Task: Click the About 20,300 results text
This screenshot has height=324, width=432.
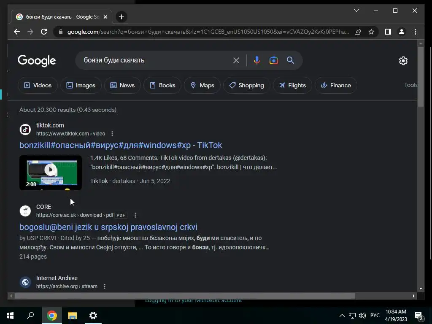Action: (x=68, y=110)
